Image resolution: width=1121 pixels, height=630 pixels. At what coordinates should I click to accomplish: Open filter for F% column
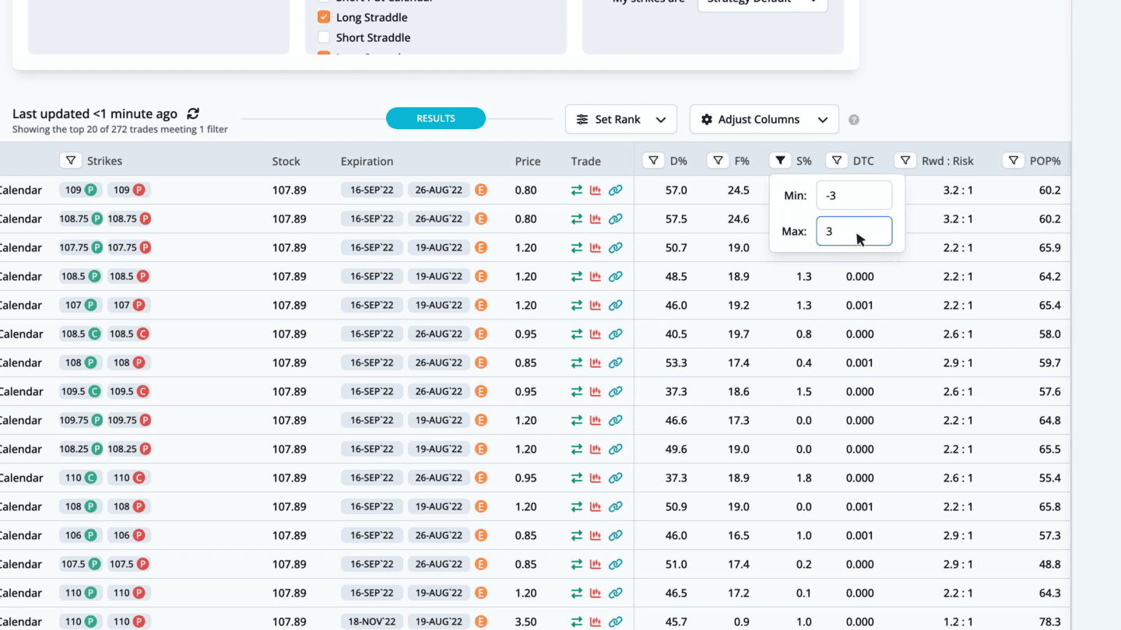[718, 160]
